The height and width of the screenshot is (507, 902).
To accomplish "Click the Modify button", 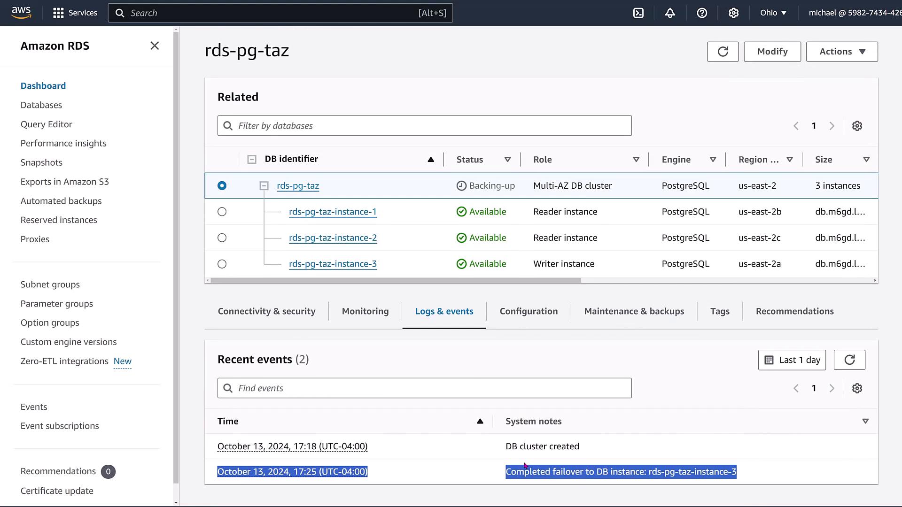I will [x=772, y=52].
